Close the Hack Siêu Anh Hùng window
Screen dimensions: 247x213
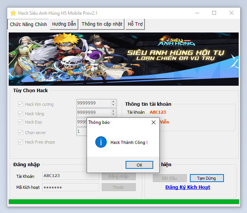pos(231,13)
